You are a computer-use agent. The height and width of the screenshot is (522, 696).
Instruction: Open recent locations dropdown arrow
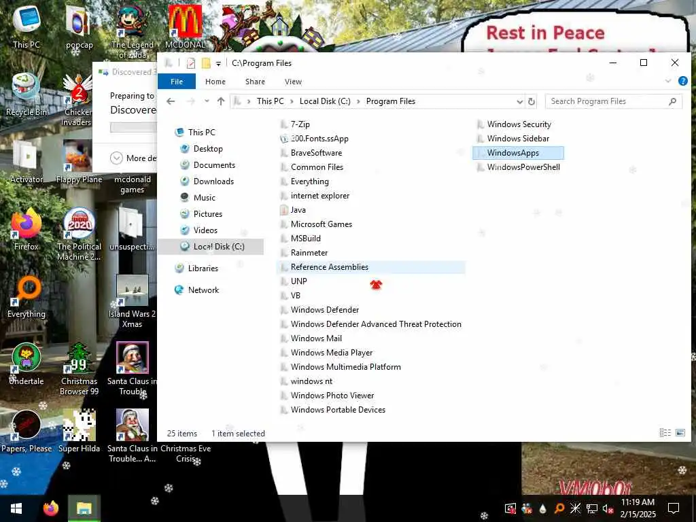(x=207, y=102)
